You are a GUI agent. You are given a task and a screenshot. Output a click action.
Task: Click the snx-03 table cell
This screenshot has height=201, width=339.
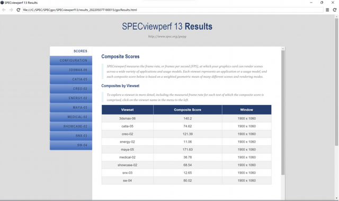point(127,173)
